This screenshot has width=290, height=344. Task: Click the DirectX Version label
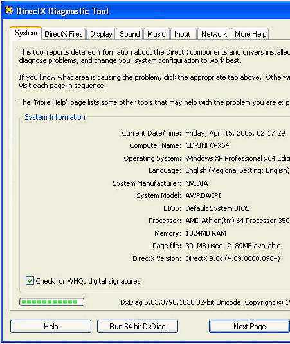(x=157, y=258)
